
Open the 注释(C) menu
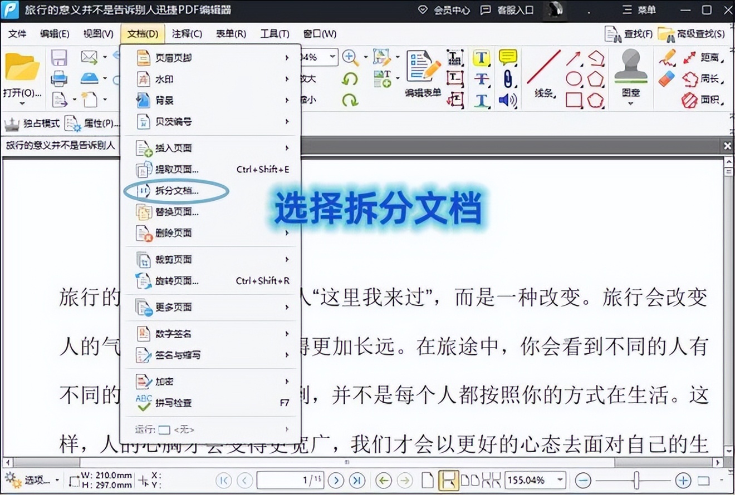coord(187,34)
